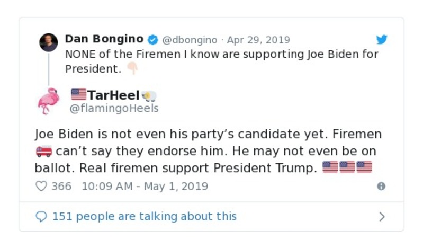423x248 pixels.
Task: Visit the @flamingoHeels handle link
Action: point(114,109)
